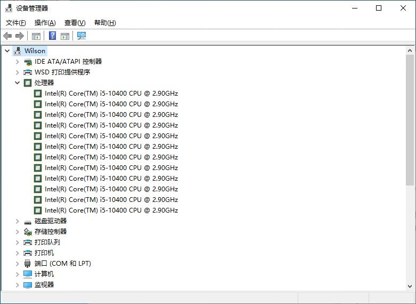This screenshot has height=304, width=416.
Task: Open the 帮助(H) menu
Action: pyautogui.click(x=105, y=23)
